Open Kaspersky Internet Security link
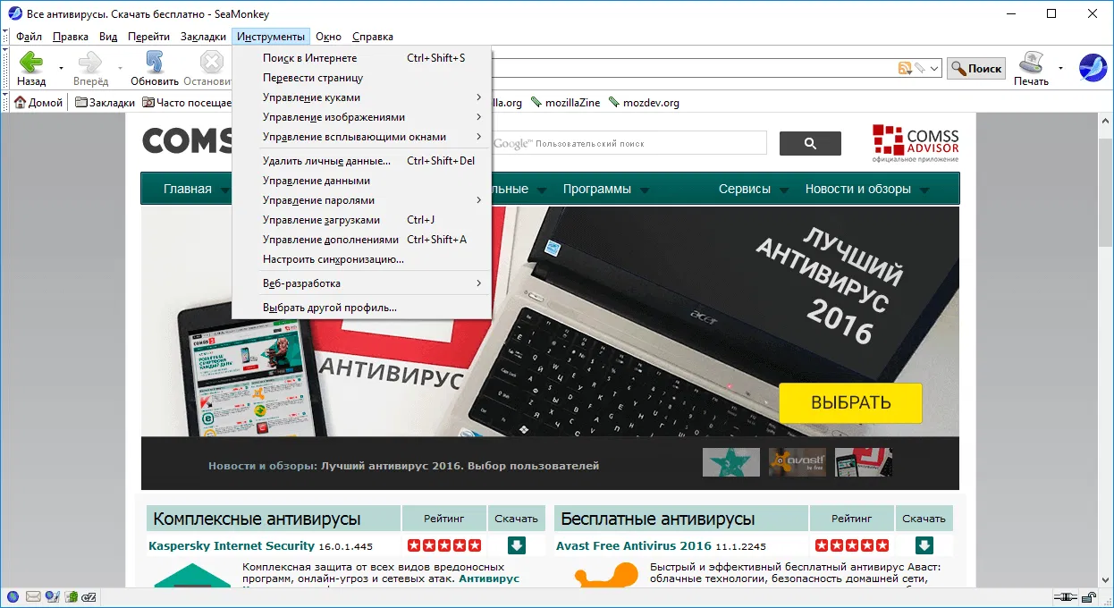The image size is (1114, 608). (x=232, y=545)
